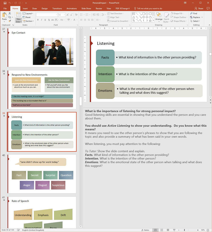
Task: Toggle Italic formatting
Action: coord(42,20)
